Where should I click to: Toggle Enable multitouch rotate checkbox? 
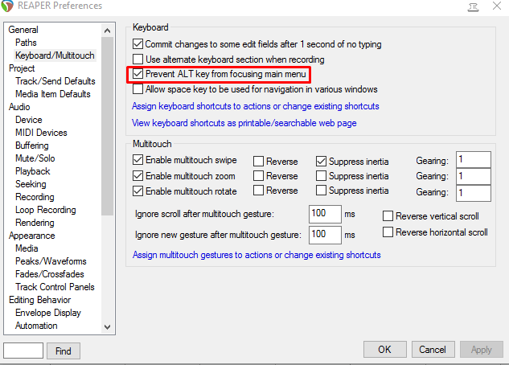(138, 191)
